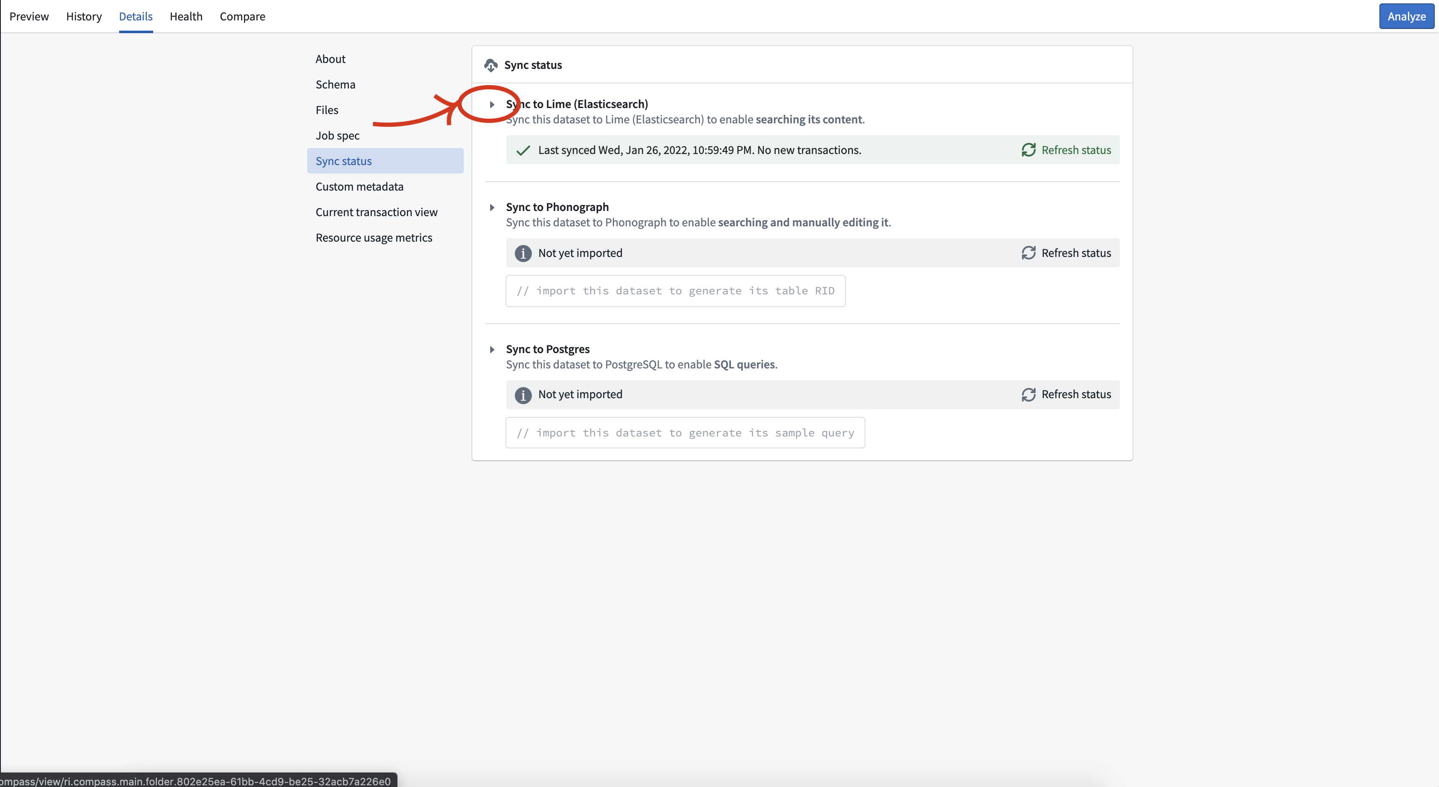1439x787 pixels.
Task: Click green checkmark beside Last synced message
Action: 523,150
